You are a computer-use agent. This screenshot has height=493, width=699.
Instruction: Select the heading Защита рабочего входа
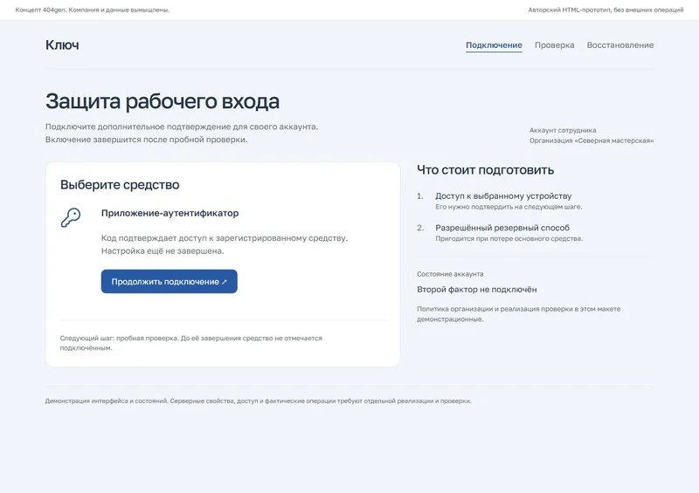163,101
